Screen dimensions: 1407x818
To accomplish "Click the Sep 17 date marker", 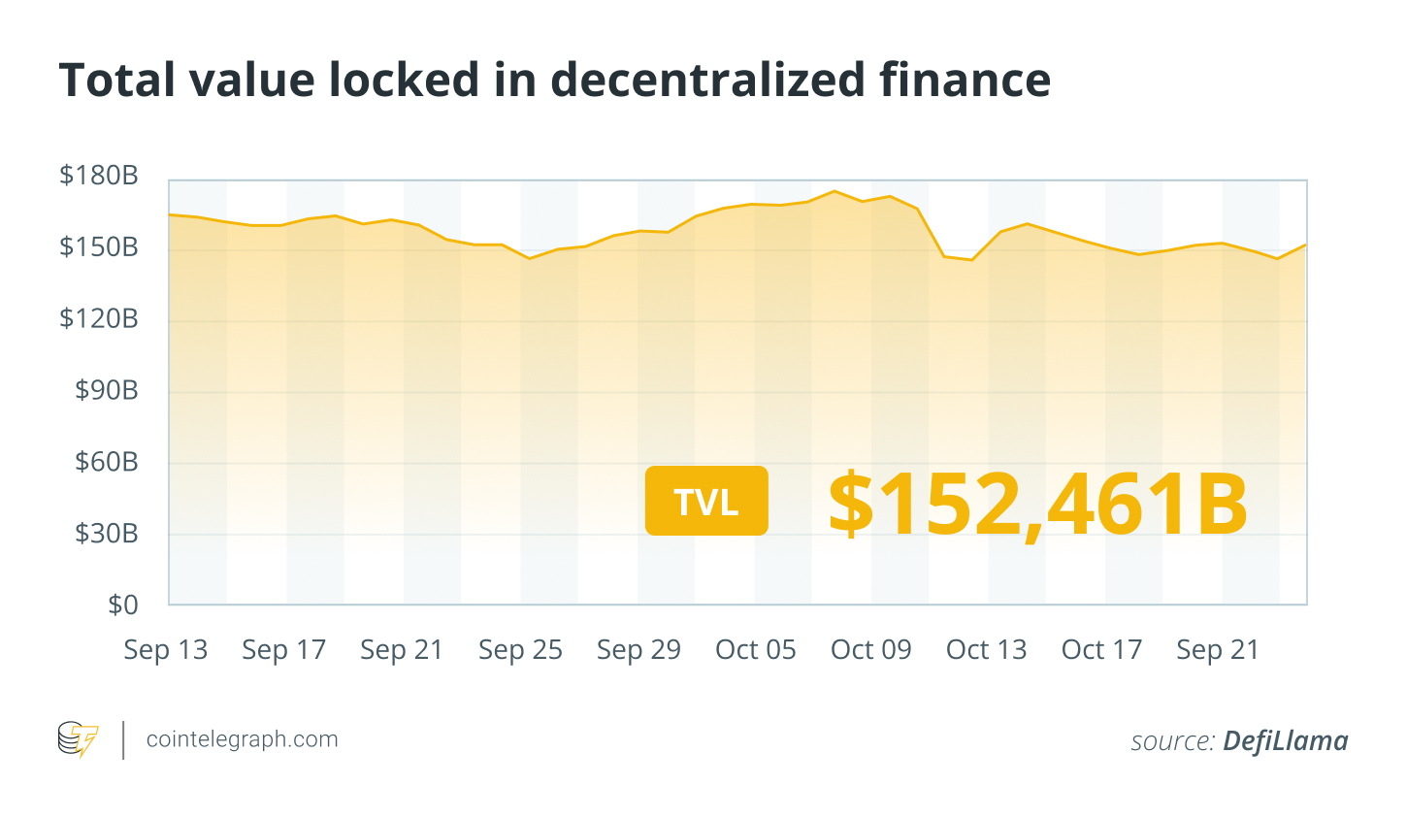I will pos(284,650).
